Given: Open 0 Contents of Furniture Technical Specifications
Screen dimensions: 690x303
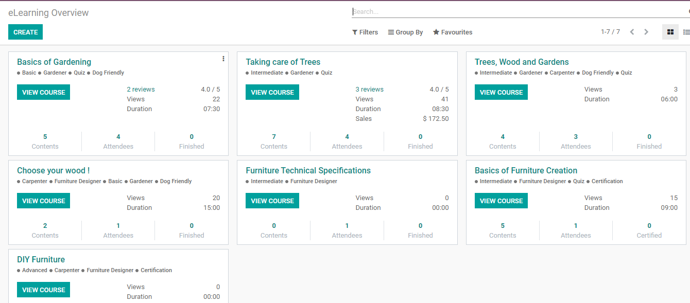Looking at the screenshot, I should pyautogui.click(x=273, y=230).
